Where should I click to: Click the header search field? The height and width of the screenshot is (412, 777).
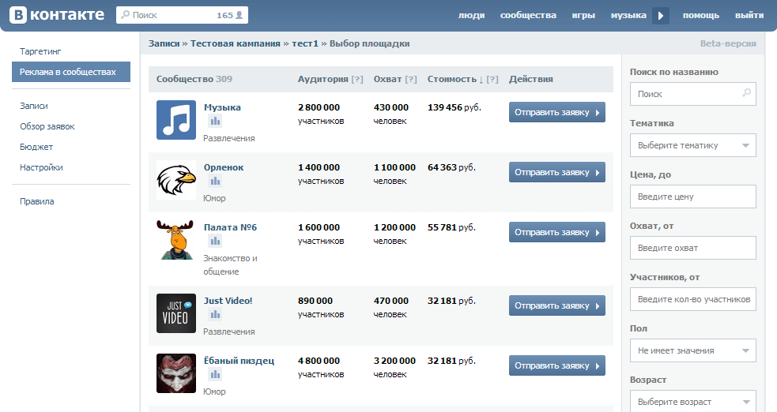[182, 15]
